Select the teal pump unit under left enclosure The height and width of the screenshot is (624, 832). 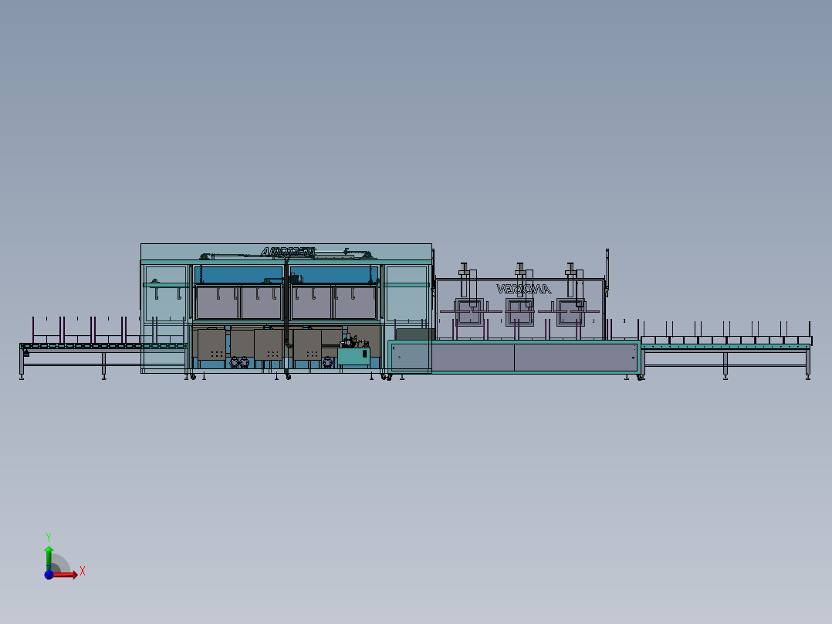click(x=354, y=356)
